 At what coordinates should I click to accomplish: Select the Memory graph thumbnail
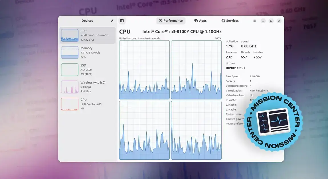point(70,52)
